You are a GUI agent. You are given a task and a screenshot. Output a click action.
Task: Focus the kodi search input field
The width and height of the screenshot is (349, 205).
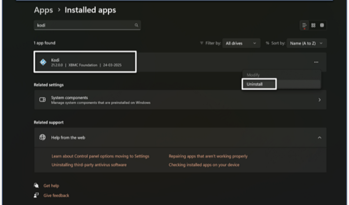point(87,25)
